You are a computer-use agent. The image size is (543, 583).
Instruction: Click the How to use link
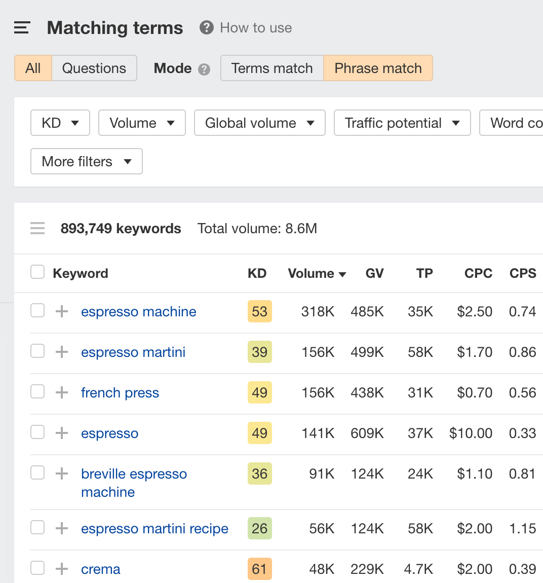click(256, 28)
